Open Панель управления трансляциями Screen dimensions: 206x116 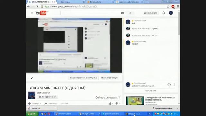(x=84, y=78)
